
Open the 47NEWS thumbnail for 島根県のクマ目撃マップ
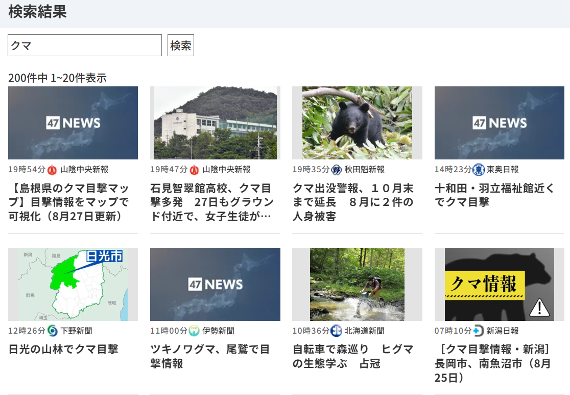[x=73, y=123]
